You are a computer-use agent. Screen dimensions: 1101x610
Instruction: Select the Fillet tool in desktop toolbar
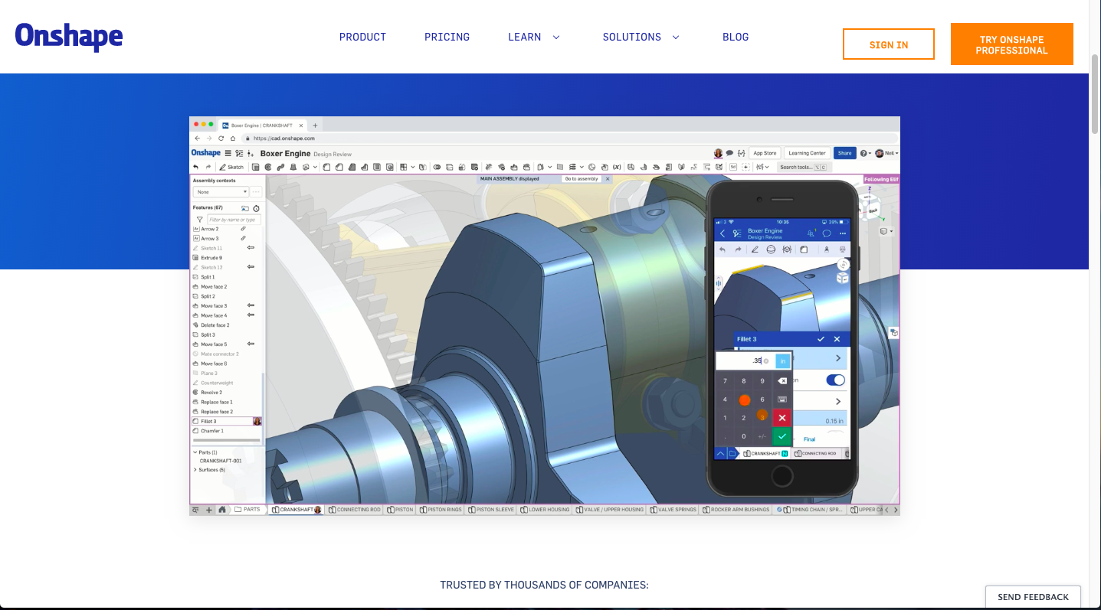[326, 167]
